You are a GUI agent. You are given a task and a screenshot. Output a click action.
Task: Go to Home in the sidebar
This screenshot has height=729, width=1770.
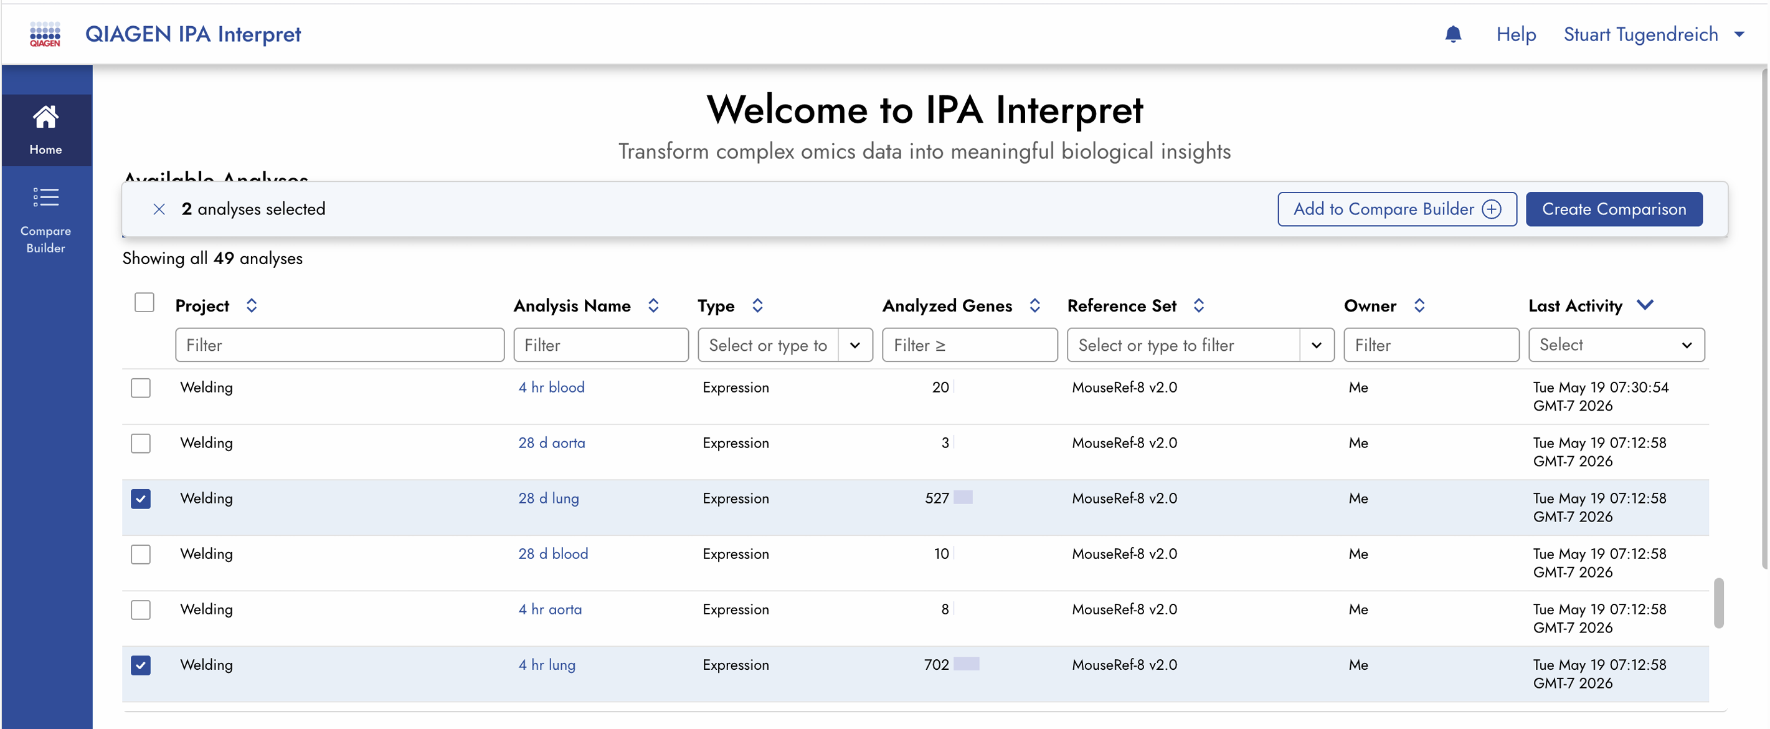coord(46,130)
